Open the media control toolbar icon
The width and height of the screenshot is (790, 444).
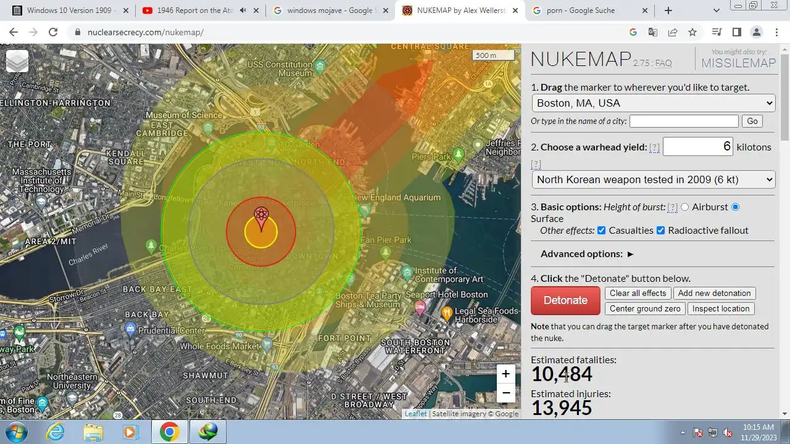(717, 32)
